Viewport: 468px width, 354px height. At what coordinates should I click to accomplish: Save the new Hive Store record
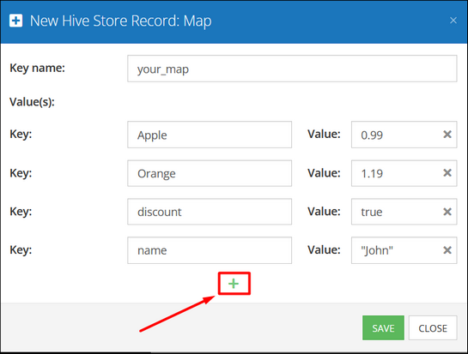tap(383, 327)
